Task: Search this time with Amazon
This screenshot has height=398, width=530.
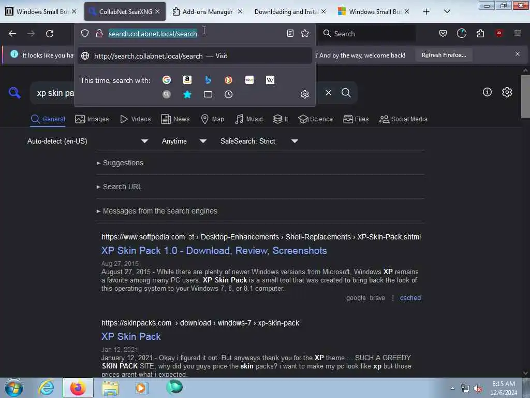Action: (x=187, y=80)
